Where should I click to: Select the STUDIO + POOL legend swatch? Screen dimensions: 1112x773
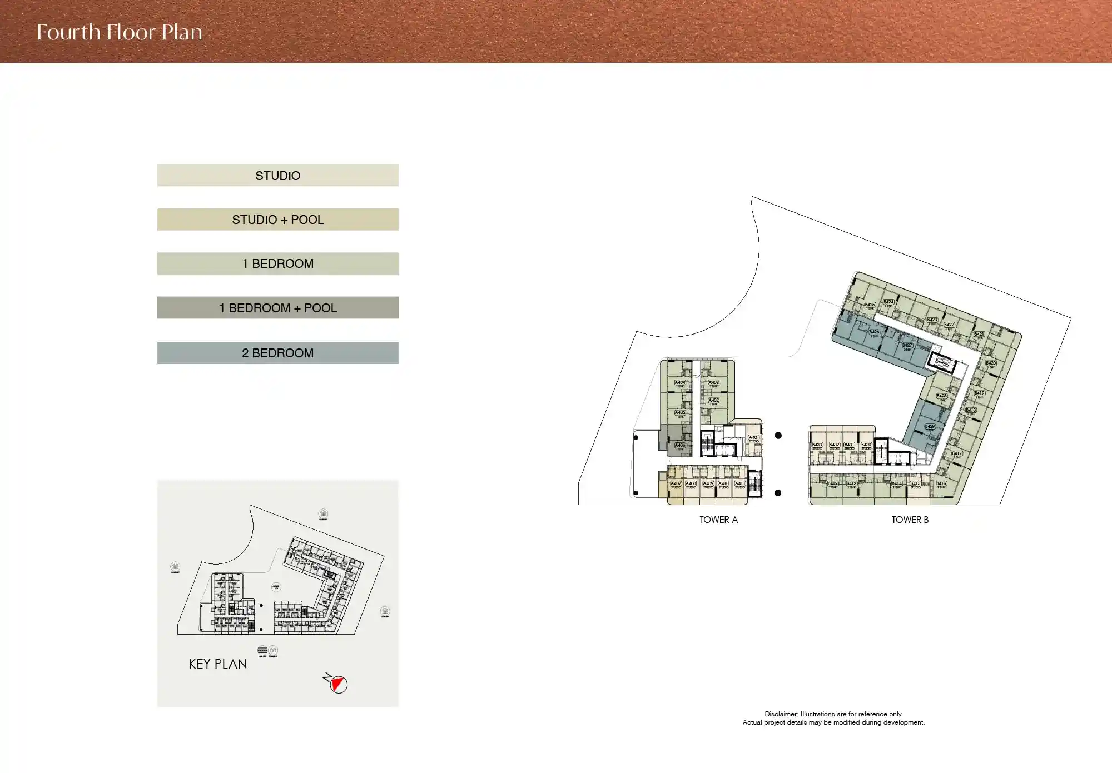point(277,220)
